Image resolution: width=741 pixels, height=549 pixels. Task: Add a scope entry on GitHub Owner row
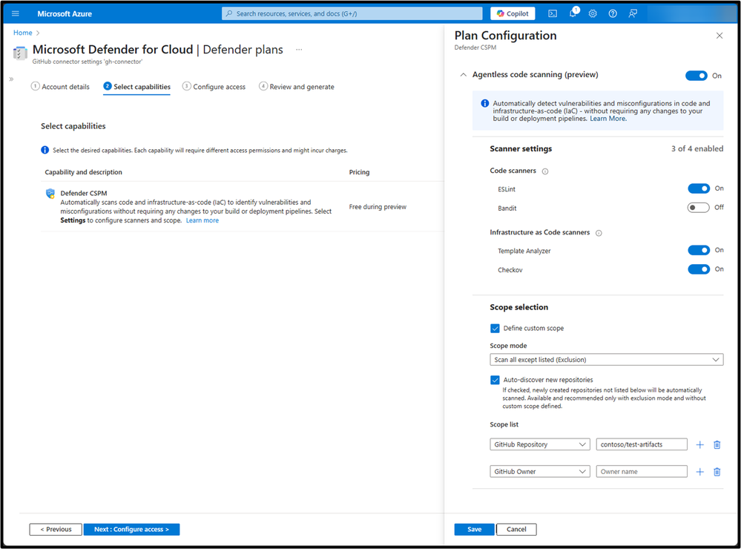pos(700,471)
